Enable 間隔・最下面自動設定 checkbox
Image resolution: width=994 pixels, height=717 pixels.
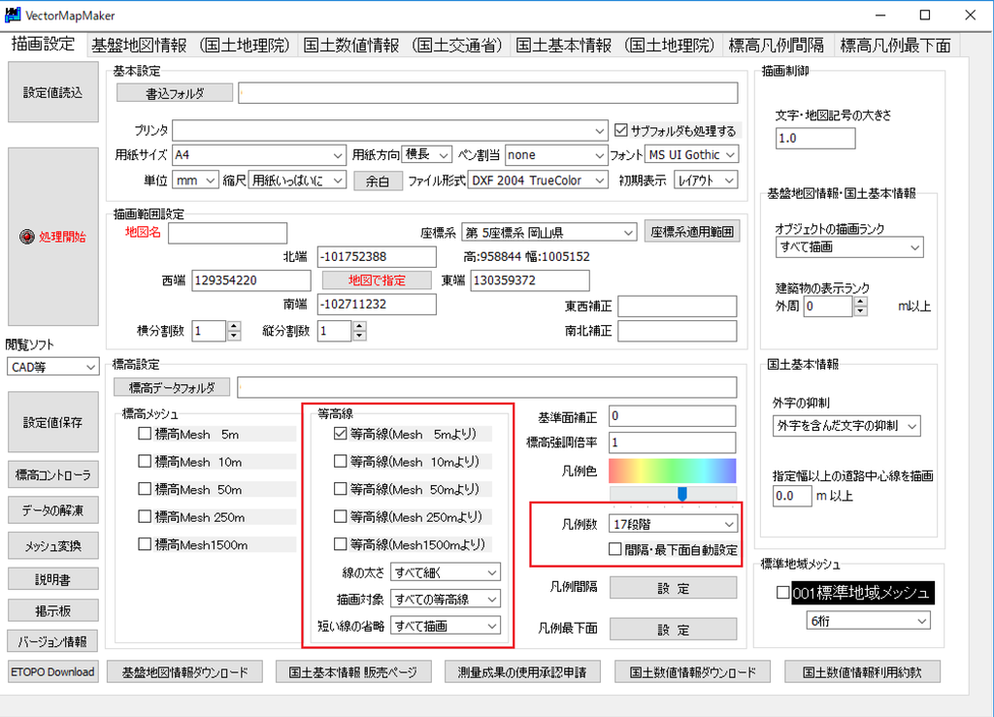615,549
